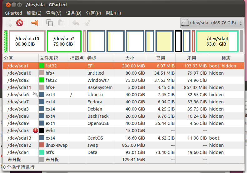Click the boot flag of /dev/sda13
This screenshot has width=247, height=173.
click(215, 138)
